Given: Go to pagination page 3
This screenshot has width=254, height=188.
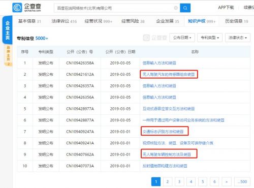Looking at the screenshot, I should (x=179, y=182).
